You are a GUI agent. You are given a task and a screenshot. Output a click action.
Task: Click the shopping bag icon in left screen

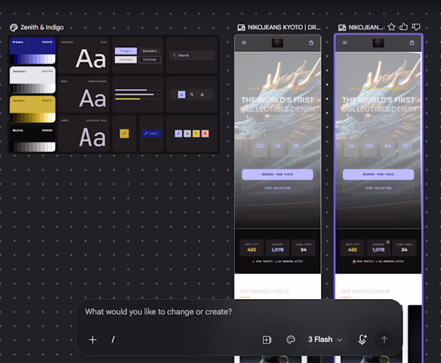pyautogui.click(x=311, y=43)
